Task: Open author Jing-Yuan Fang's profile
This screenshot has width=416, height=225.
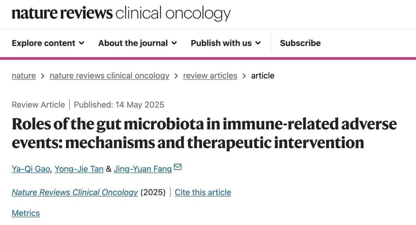Action: pyautogui.click(x=143, y=169)
